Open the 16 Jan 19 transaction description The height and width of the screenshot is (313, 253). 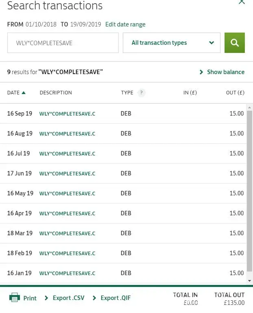click(67, 273)
